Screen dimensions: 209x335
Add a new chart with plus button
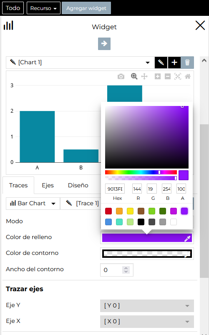tap(174, 63)
